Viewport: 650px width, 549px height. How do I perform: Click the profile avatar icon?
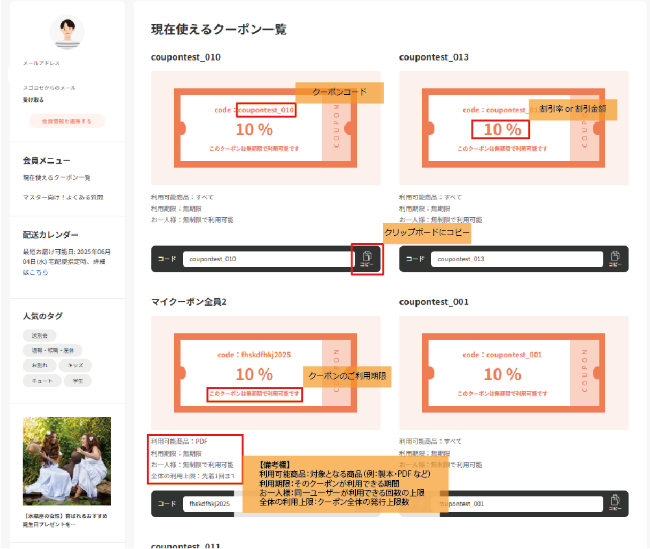coord(67,31)
